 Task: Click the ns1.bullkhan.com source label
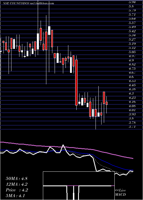click(42, 3)
